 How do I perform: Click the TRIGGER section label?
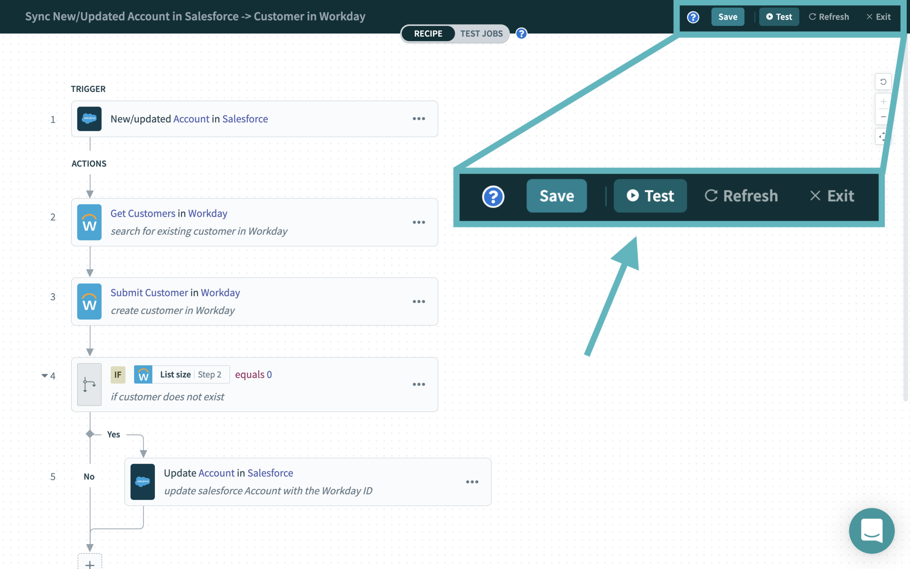tap(88, 89)
